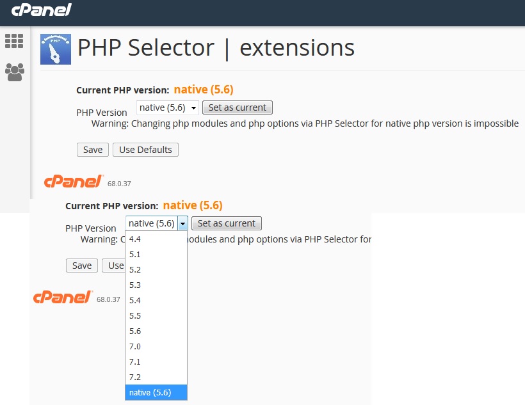
Task: Click the white cPanel logo in header
Action: [x=42, y=10]
